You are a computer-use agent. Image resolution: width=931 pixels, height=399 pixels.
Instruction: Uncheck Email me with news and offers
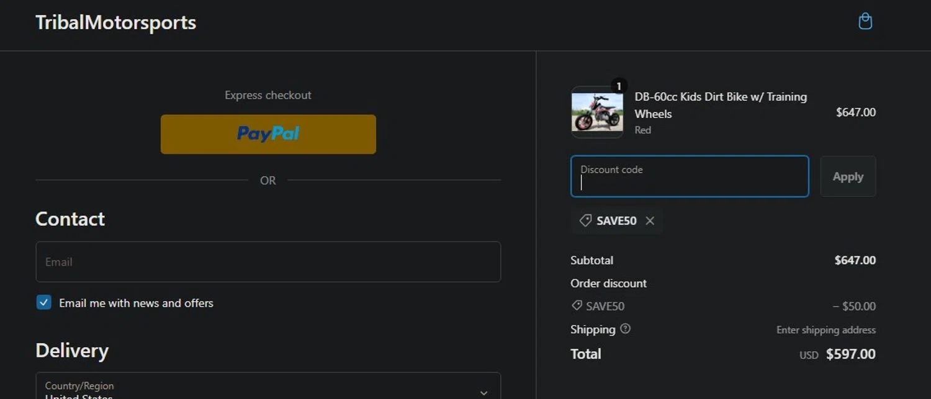pyautogui.click(x=43, y=303)
